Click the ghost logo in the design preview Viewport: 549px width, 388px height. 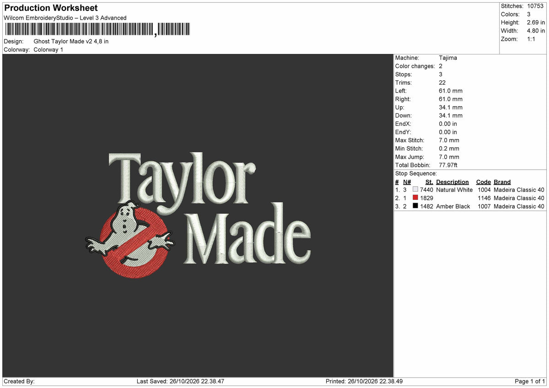click(129, 240)
